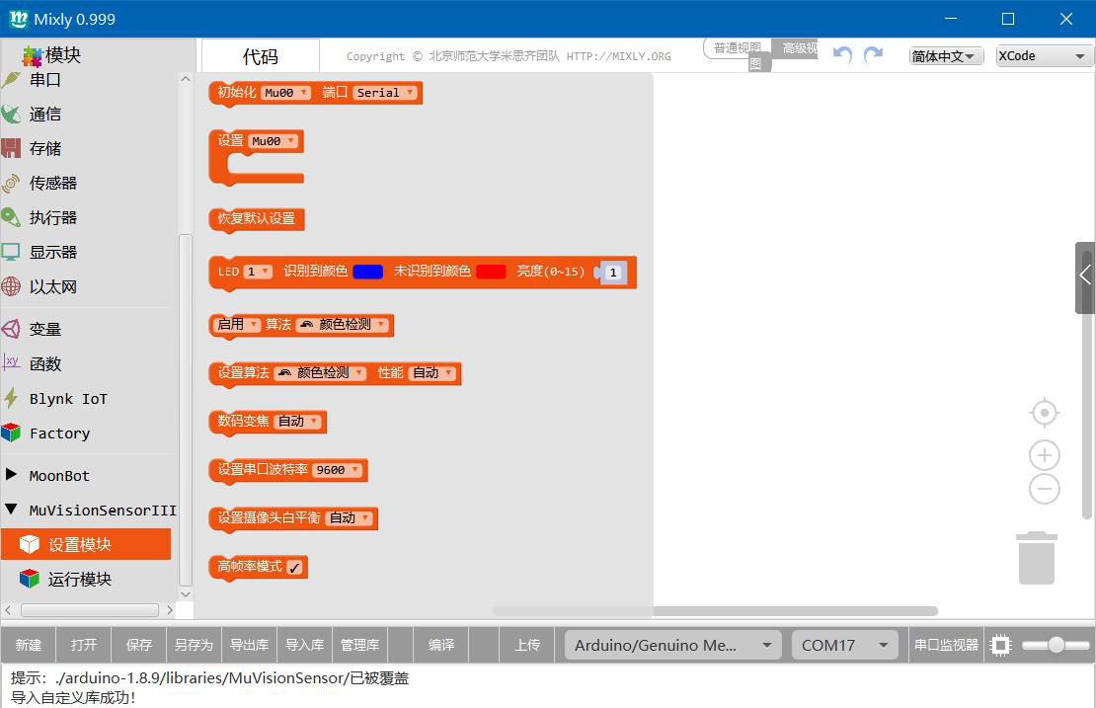Open the COM17 port dropdown
This screenshot has height=708, width=1096.
845,645
